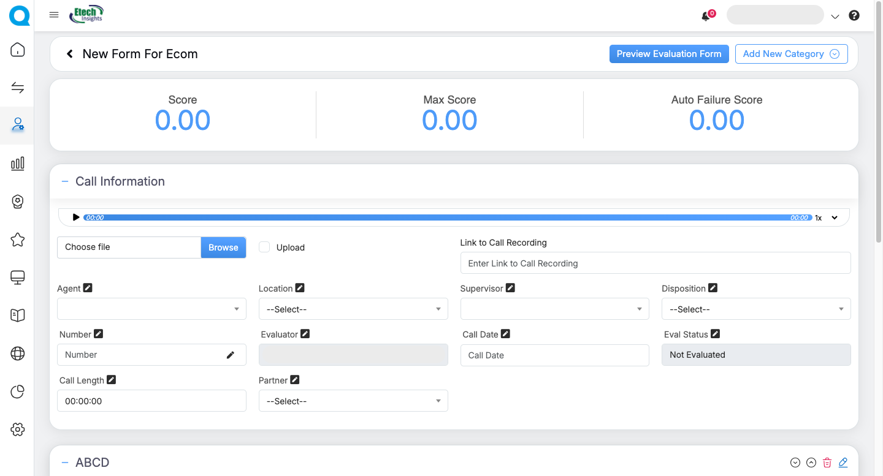
Task: Click the hamburger menu icon
Action: click(54, 15)
